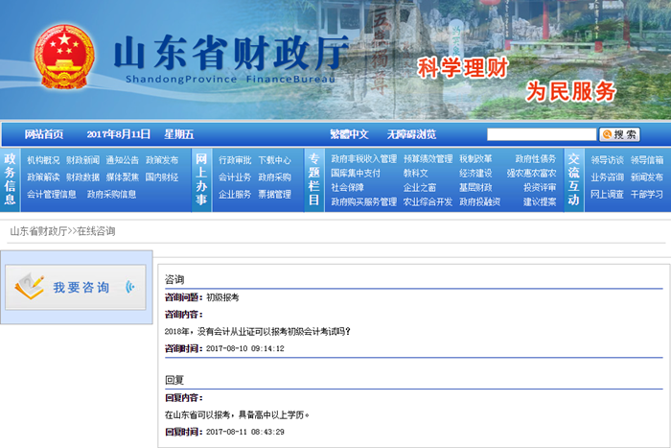The height and width of the screenshot is (448, 671).
Task: Open 预算绩效管理 link
Action: click(428, 159)
